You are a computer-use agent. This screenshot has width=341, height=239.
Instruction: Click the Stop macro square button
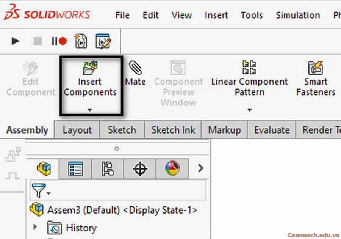(38, 41)
